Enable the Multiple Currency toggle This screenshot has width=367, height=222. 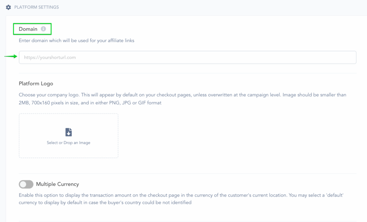click(26, 184)
